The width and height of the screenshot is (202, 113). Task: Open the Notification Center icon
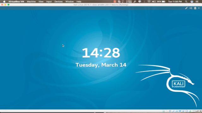pos(197,2)
